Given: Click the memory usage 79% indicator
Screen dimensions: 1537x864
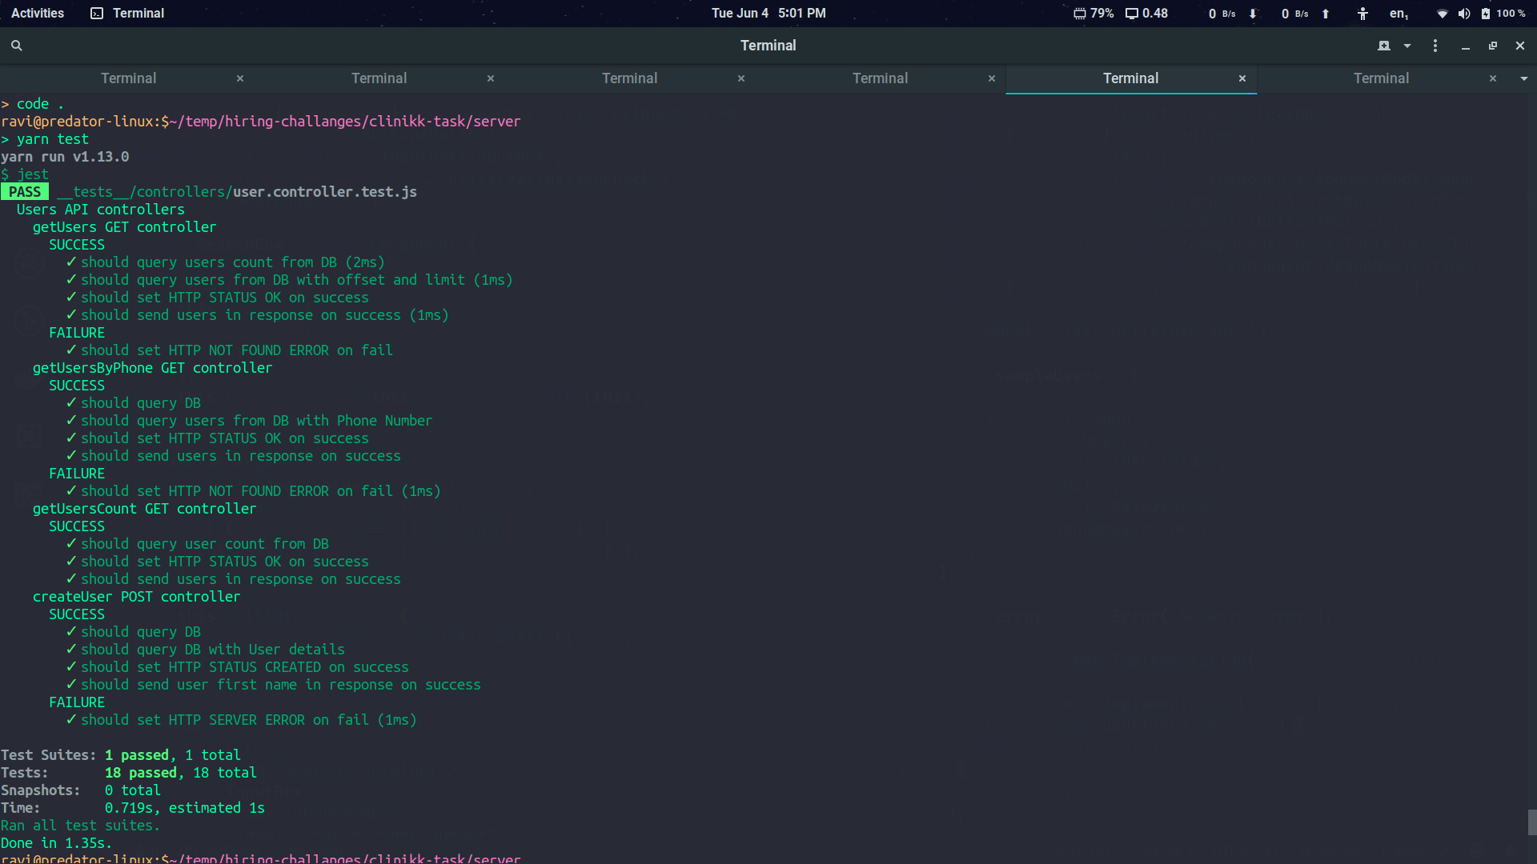Looking at the screenshot, I should (x=1094, y=14).
